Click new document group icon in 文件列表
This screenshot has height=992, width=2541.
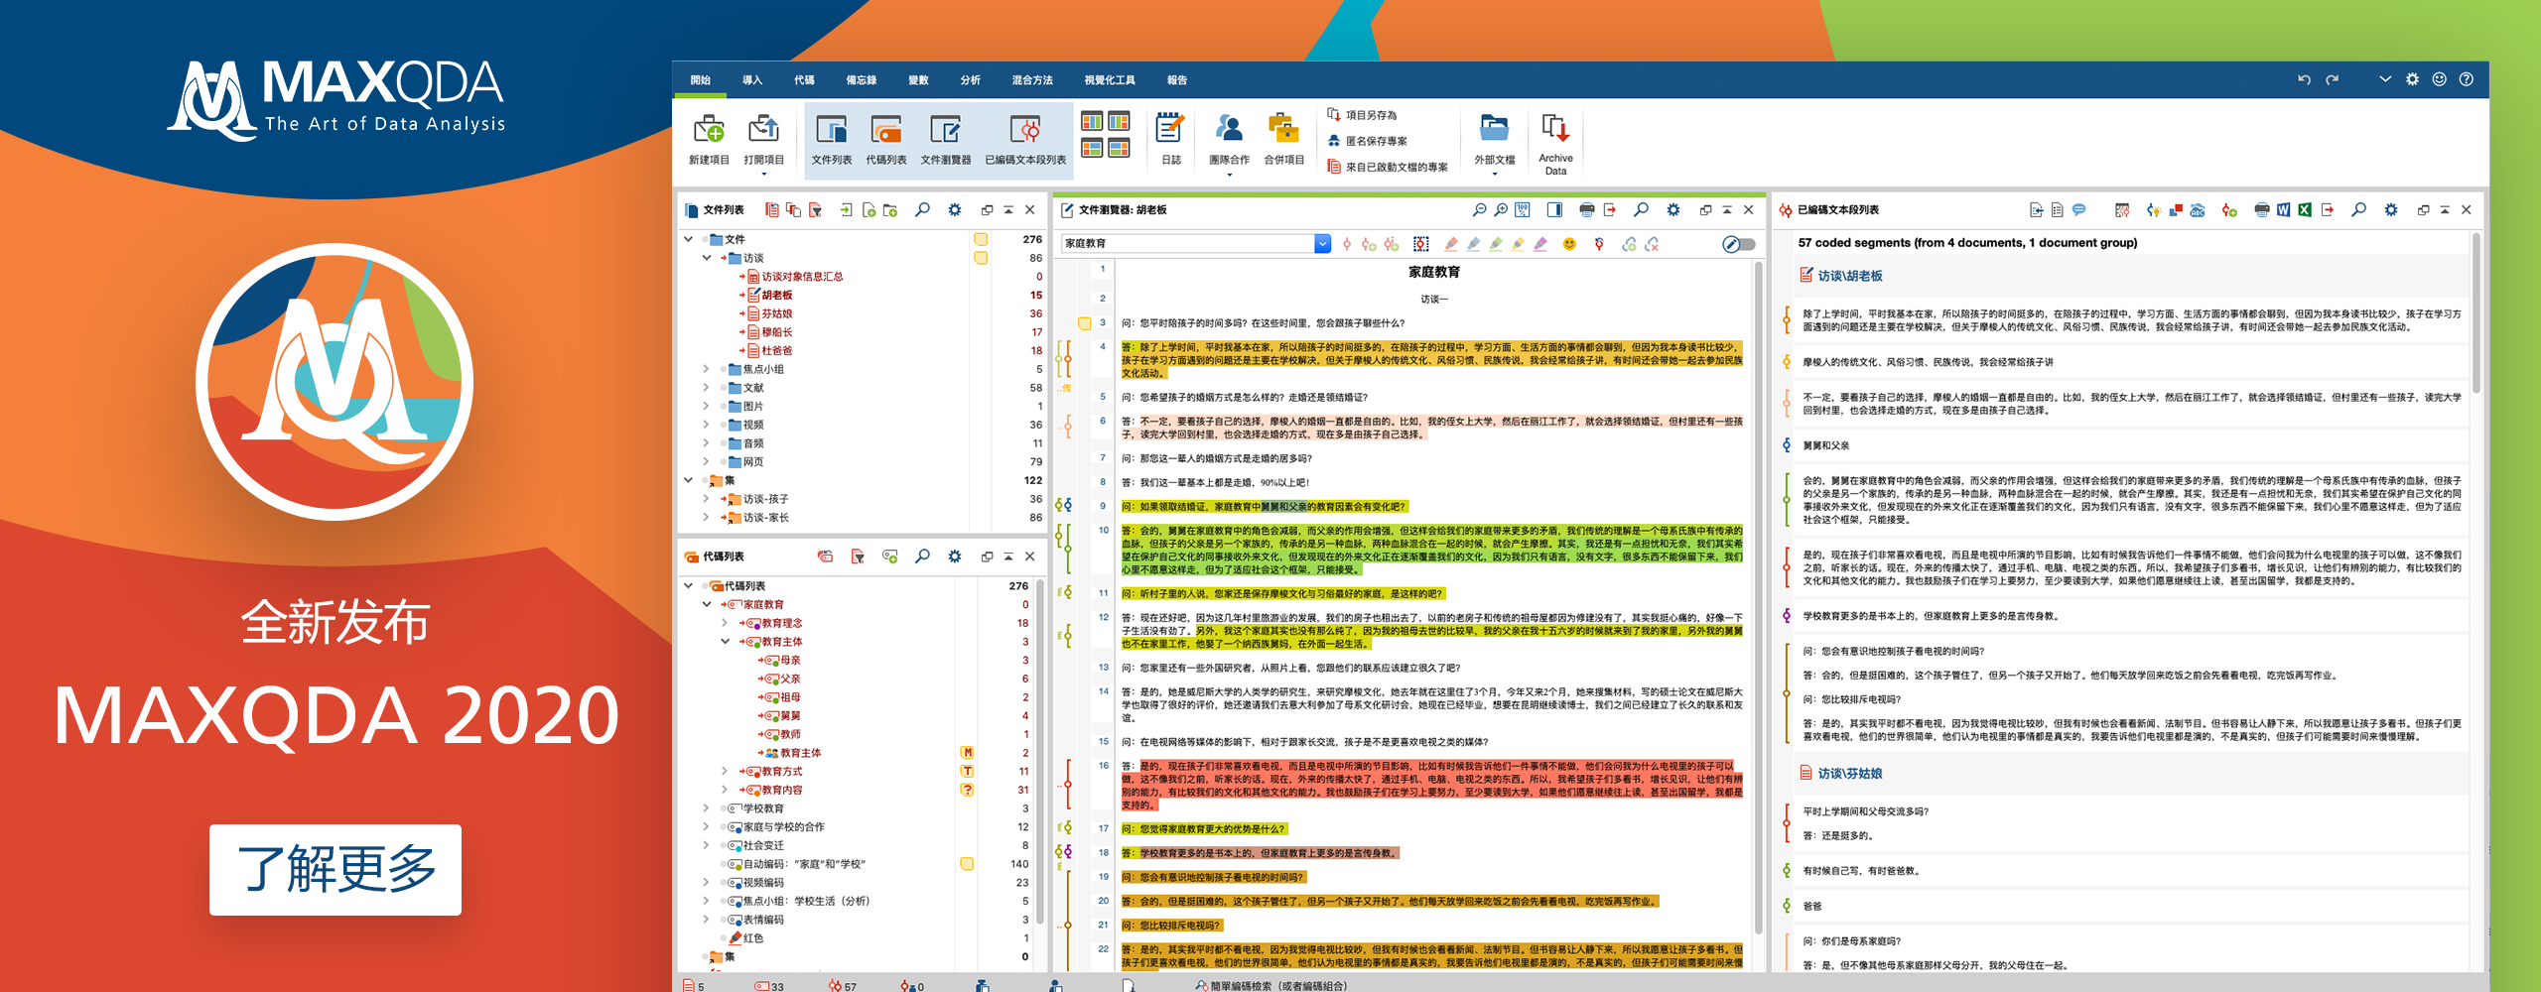(x=890, y=210)
